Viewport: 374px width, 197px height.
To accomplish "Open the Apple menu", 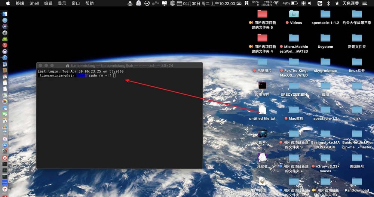I will (x=8, y=3).
